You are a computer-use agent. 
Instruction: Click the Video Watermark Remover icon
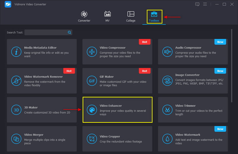16,81
